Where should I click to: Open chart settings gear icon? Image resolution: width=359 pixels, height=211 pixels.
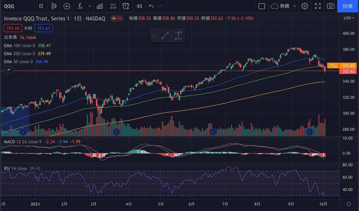pyautogui.click(x=305, y=6)
